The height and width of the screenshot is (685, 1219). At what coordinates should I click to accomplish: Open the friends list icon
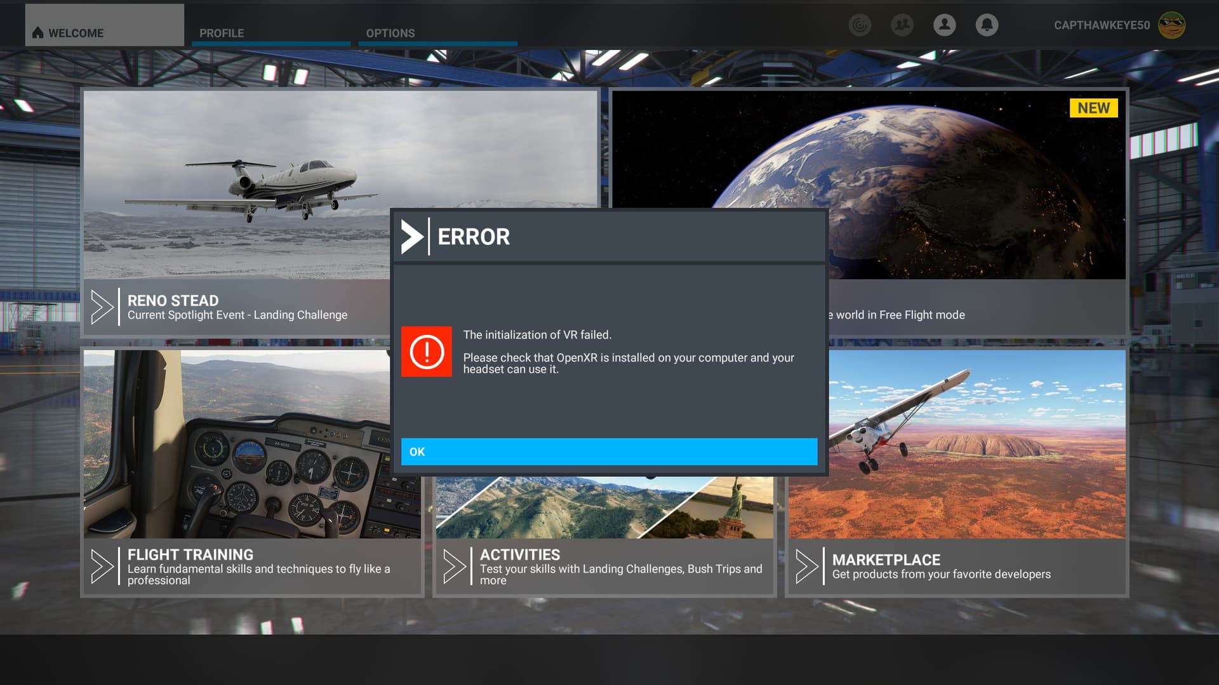pyautogui.click(x=902, y=25)
